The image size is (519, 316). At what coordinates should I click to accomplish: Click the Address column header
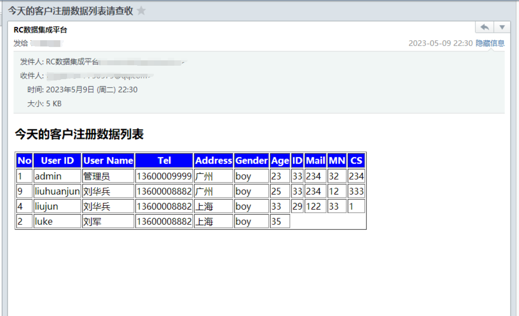click(214, 160)
